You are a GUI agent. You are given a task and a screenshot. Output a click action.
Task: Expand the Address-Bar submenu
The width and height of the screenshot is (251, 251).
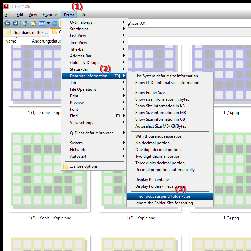pos(94,56)
